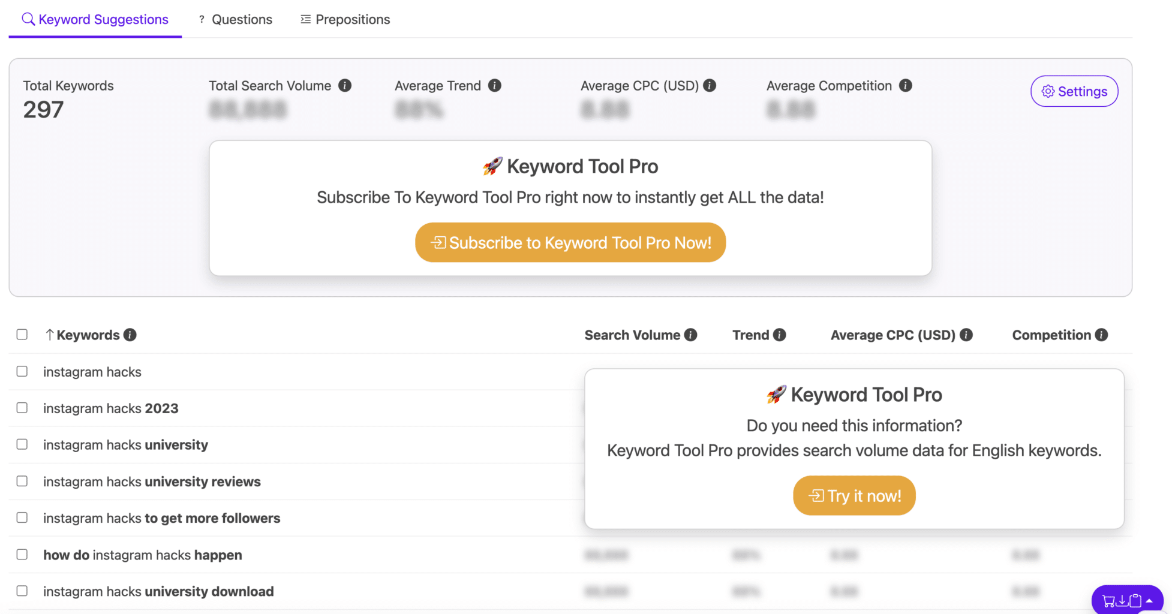Open info icon beside Total Search Volume
Viewport: 1172px width, 614px height.
point(345,86)
